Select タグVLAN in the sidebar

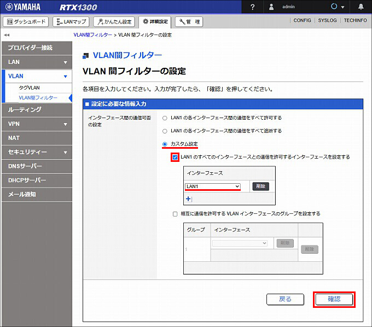[x=29, y=87]
